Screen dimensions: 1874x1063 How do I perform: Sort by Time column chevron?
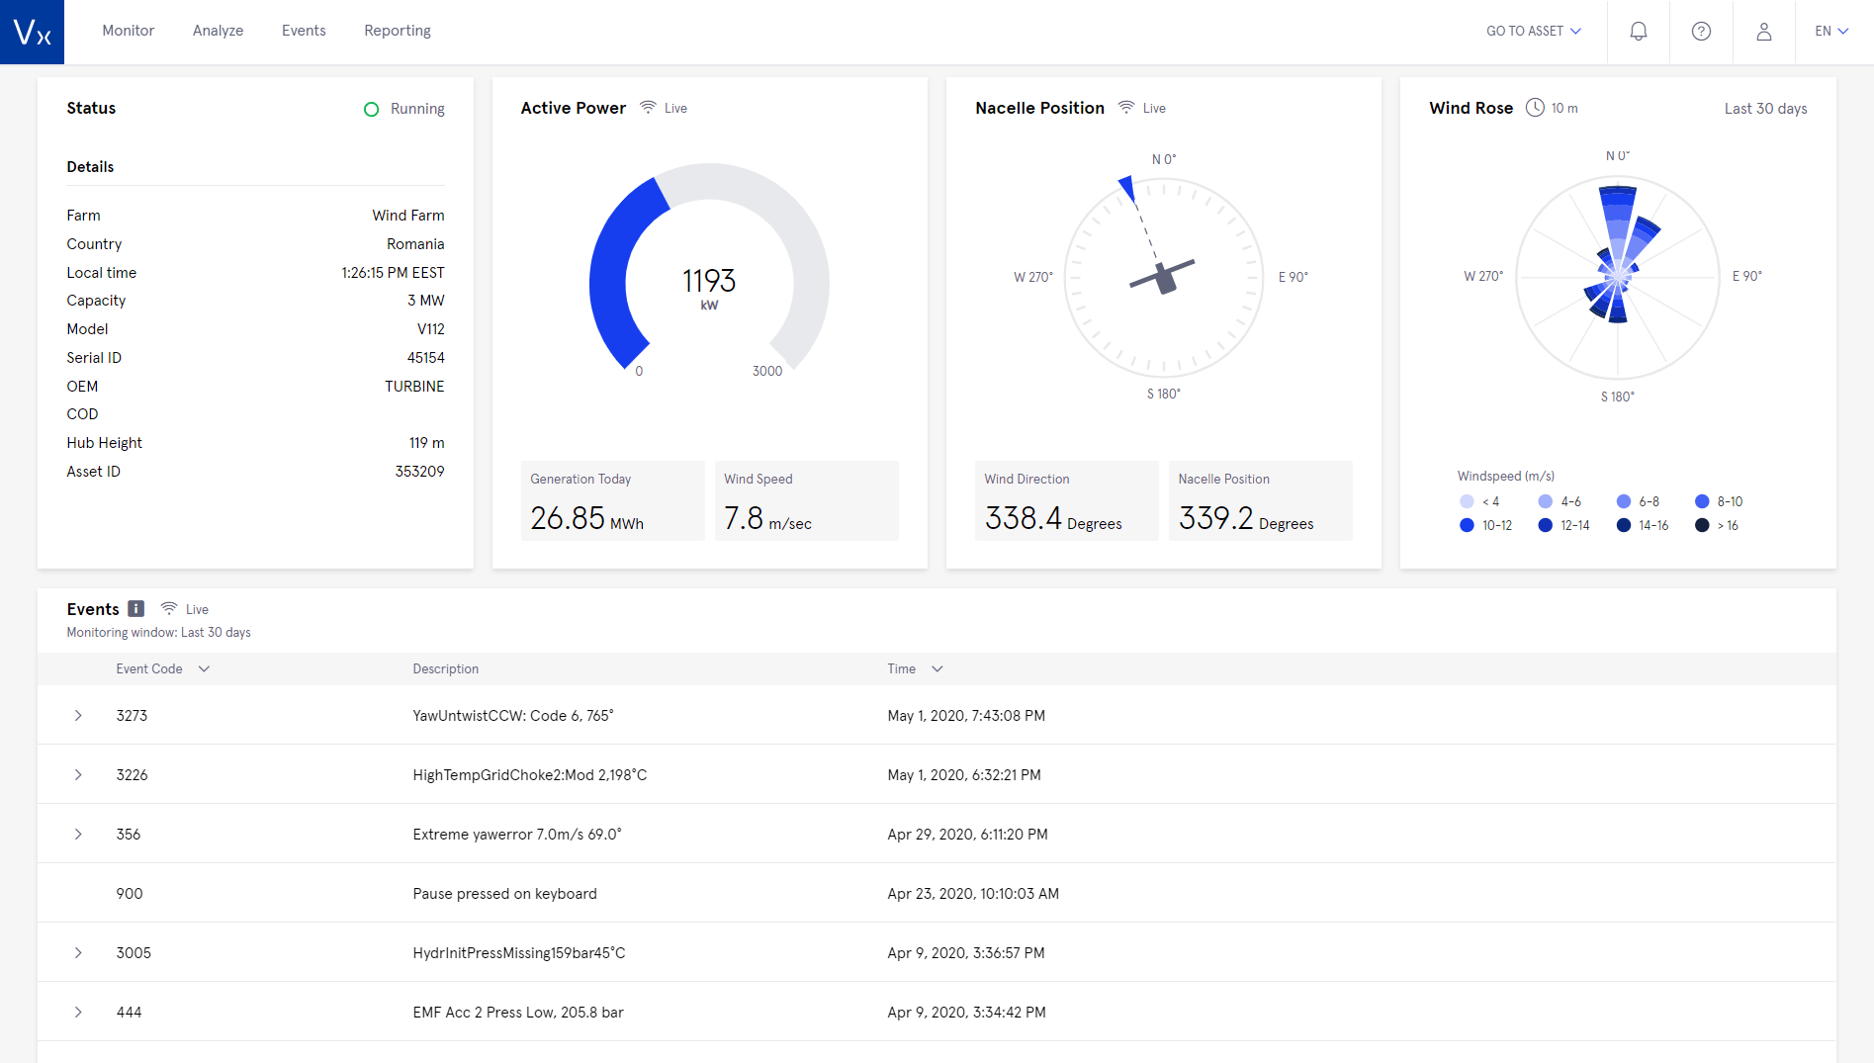pos(937,669)
